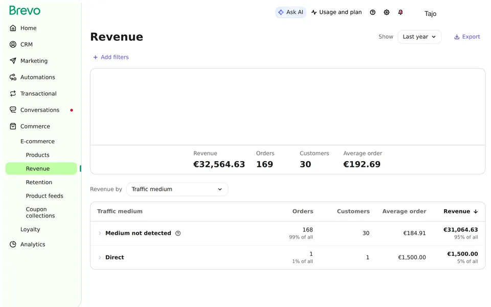Screen dimensions: 491x307
Task: Open Automations in the sidebar
Action: coord(37,77)
